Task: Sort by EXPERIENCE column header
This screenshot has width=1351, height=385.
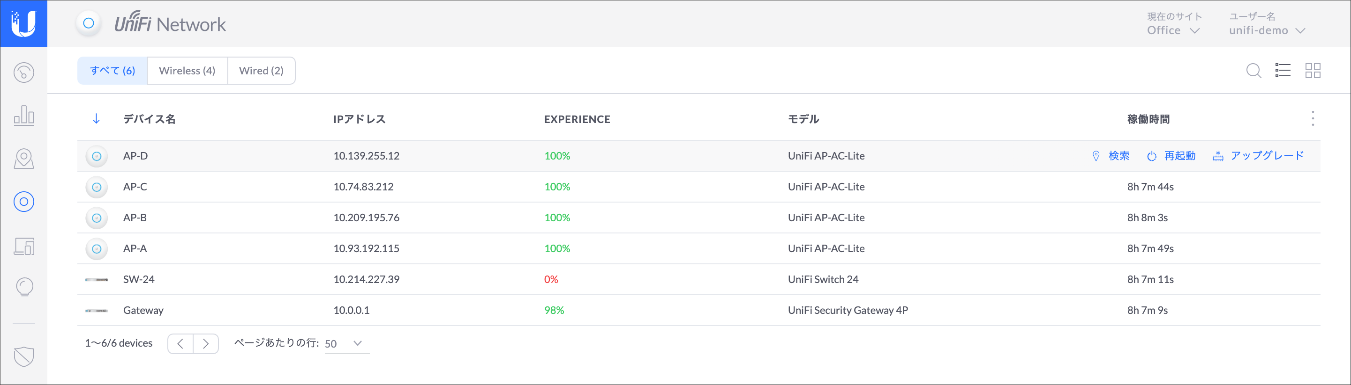Action: 577,119
